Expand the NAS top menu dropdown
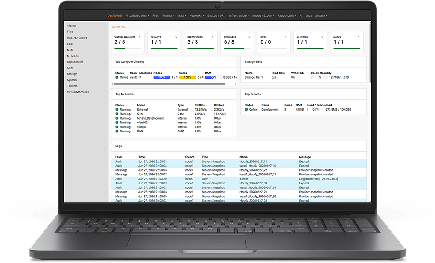This screenshot has height=263, width=435. [x=182, y=15]
